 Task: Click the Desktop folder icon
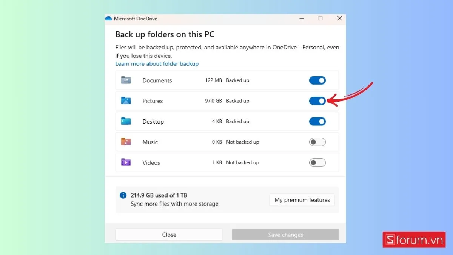click(x=126, y=121)
